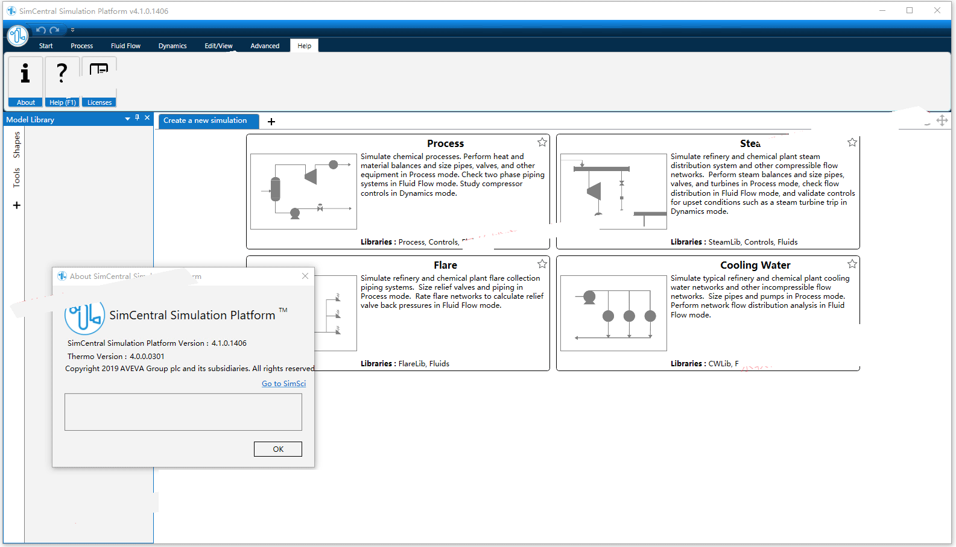Close the About SimCentral dialog
Viewport: 956px width, 547px height.
tap(305, 276)
